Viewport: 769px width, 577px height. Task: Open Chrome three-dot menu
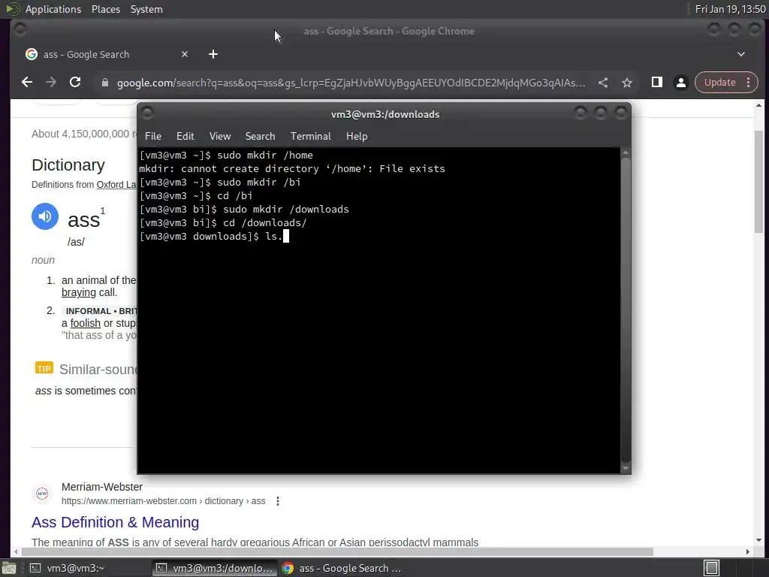tap(749, 83)
